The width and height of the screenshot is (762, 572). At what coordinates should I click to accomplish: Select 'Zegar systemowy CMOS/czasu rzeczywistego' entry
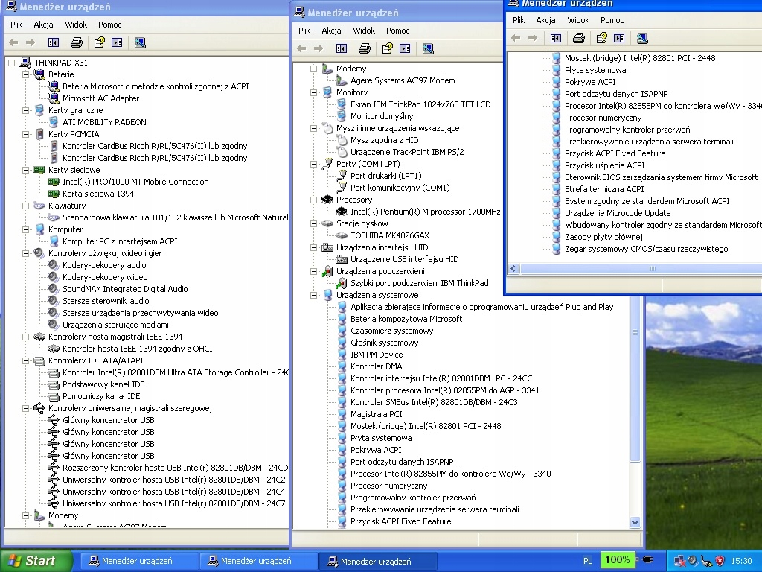(647, 249)
